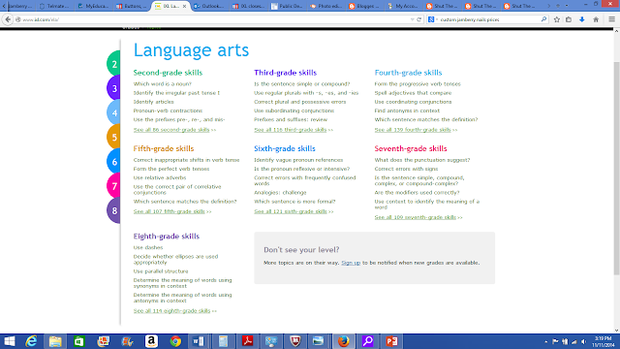The image size is (620, 349).
Task: Select the purple grade 3 circle
Action: pos(113,88)
